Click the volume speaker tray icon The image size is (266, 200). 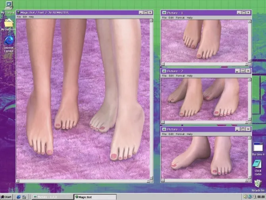click(x=245, y=197)
